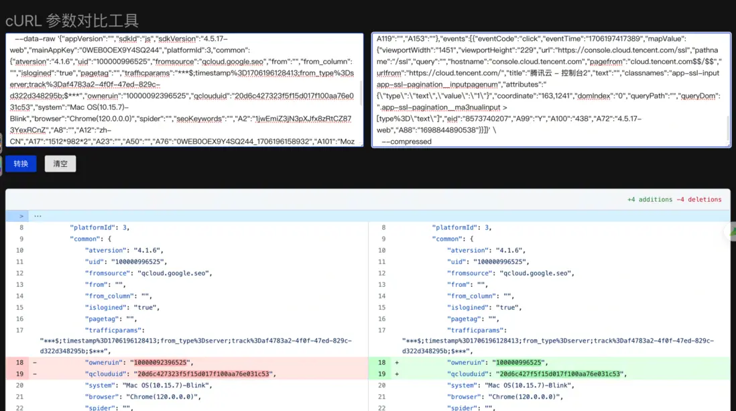Screen dimensions: 736x411
Task: Click right "islogined" line 15
Action: click(485, 308)
